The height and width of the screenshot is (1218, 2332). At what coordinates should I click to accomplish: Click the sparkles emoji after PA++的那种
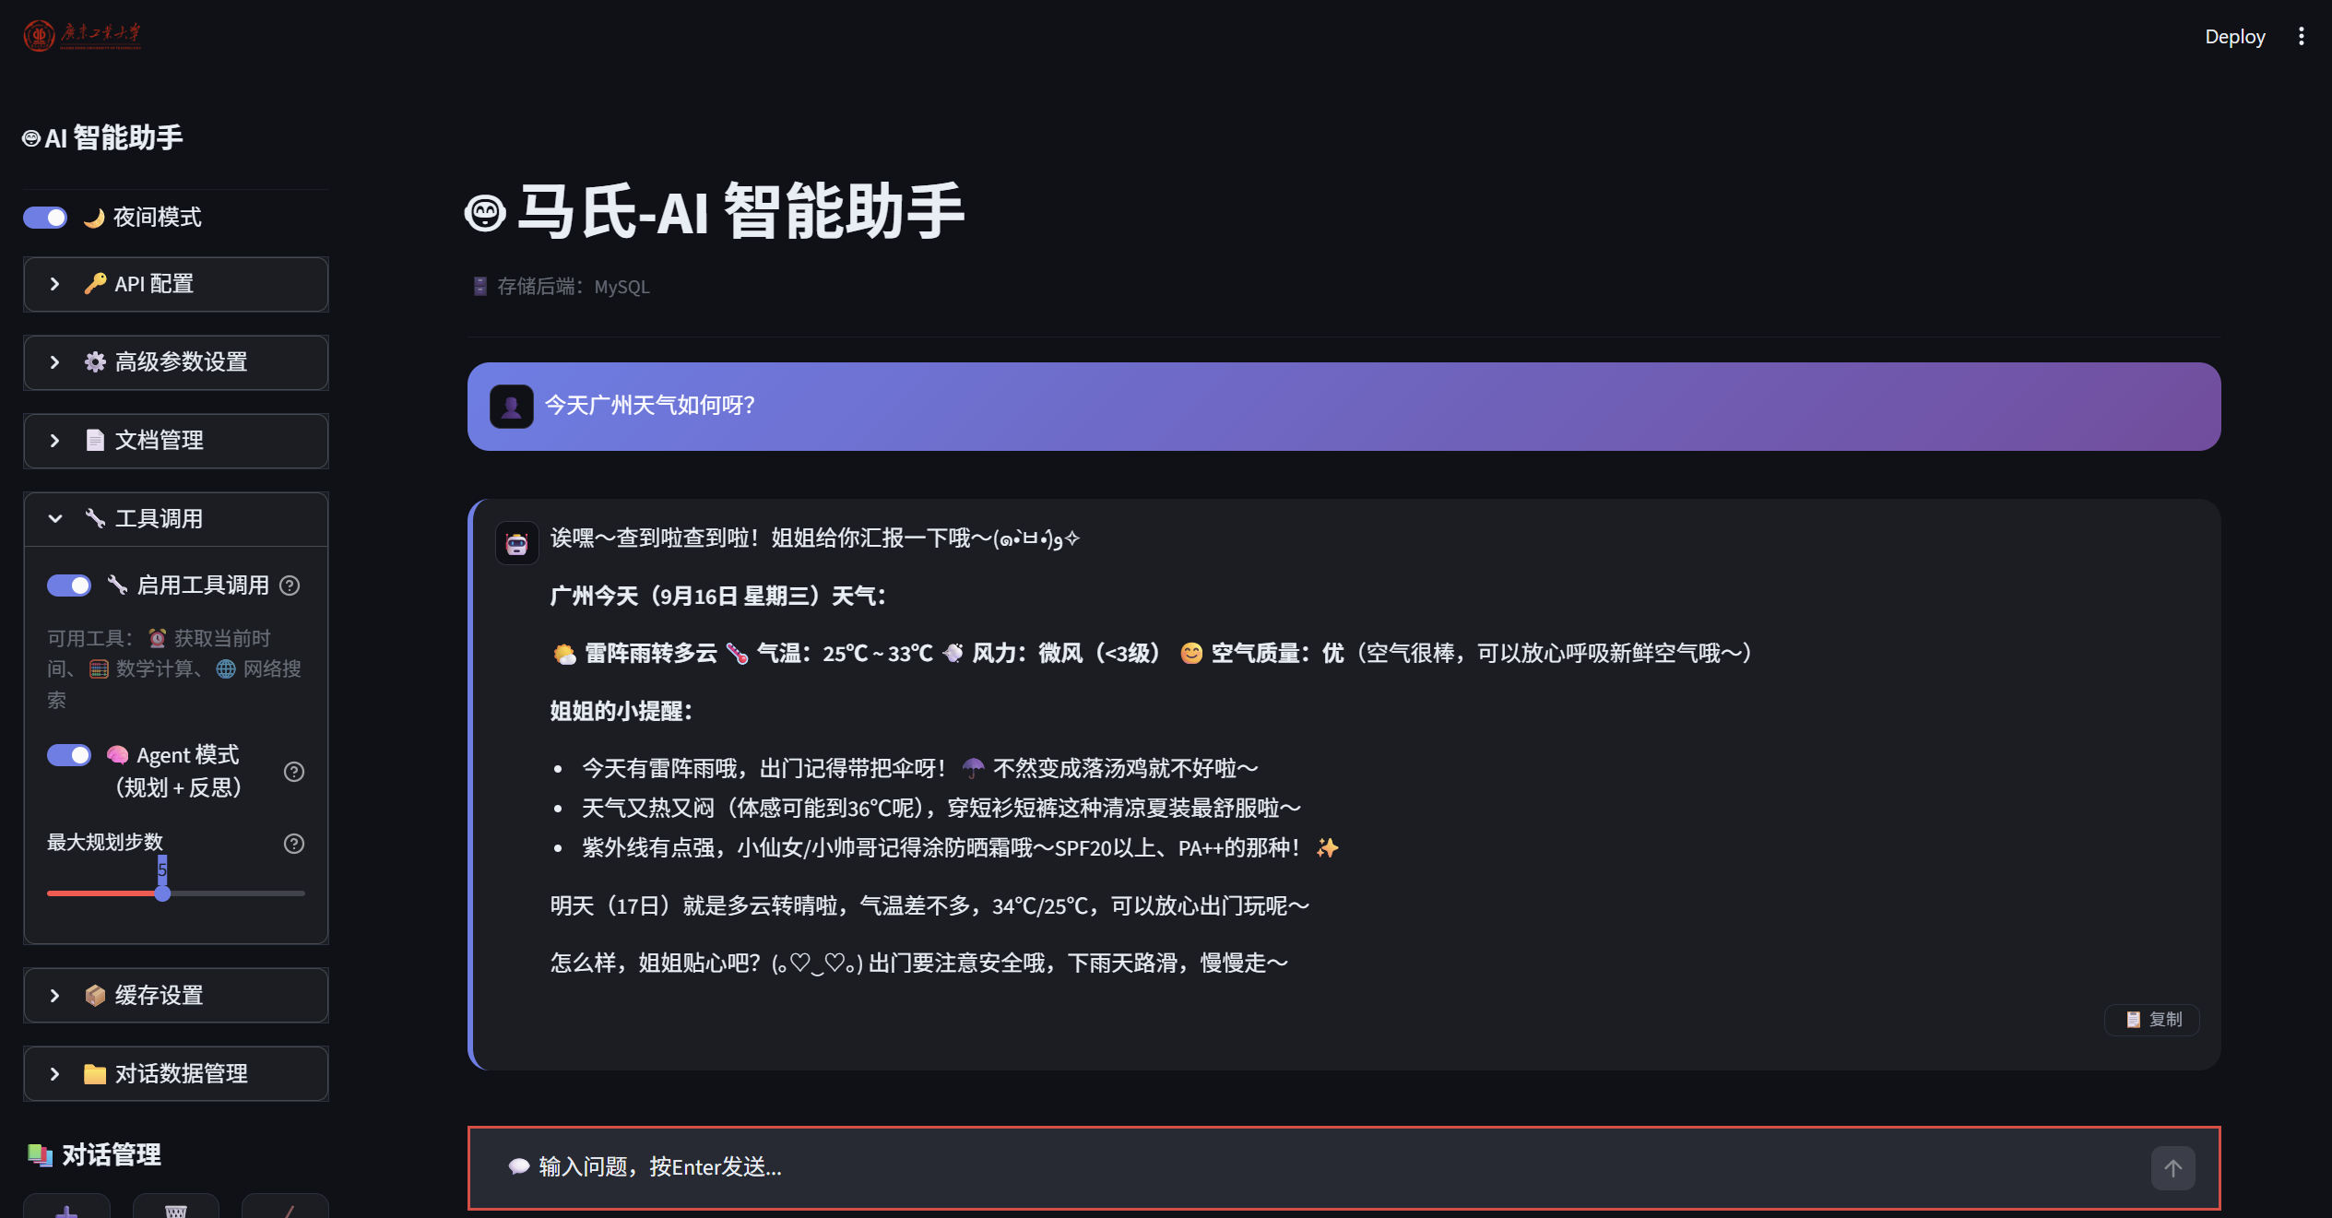click(1327, 847)
